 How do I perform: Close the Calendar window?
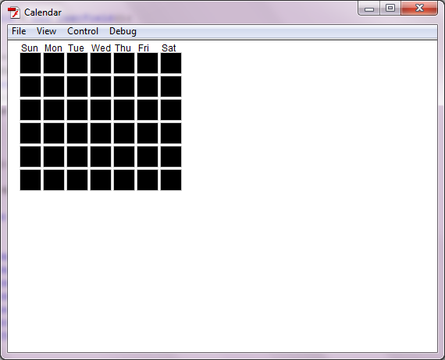[419, 9]
